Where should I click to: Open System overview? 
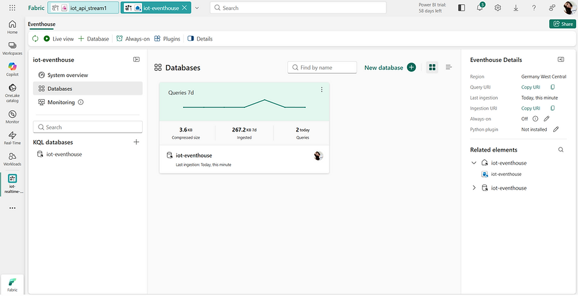(x=88, y=75)
